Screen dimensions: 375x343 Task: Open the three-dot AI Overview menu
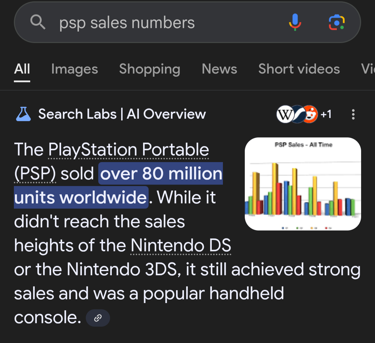(353, 114)
